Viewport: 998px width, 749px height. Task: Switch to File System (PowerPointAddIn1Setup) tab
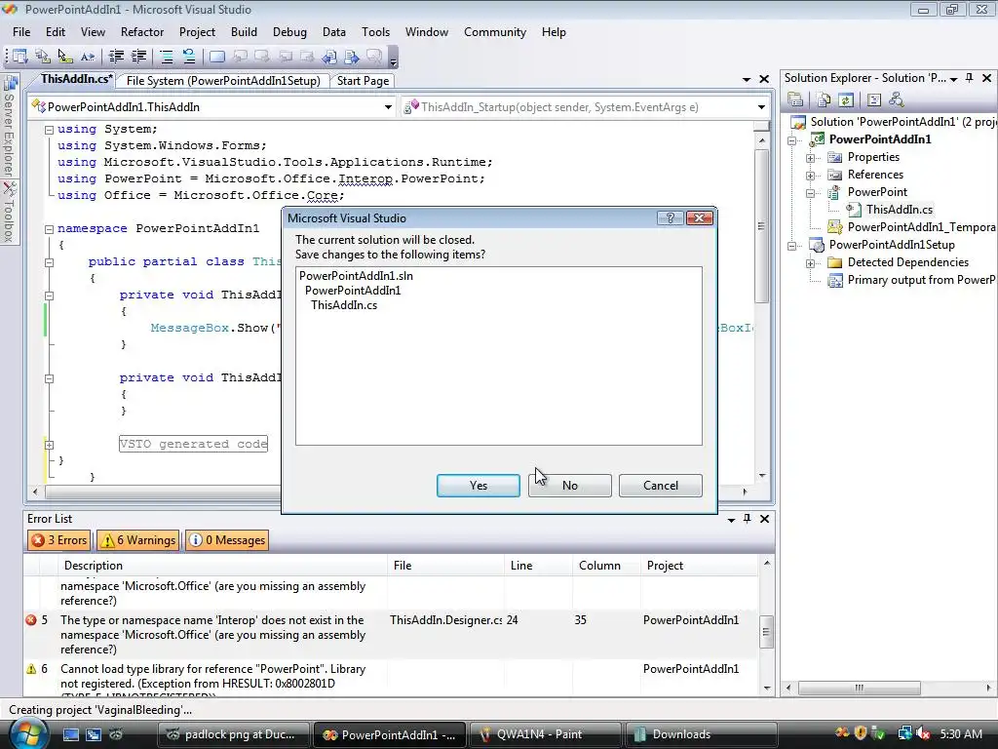point(223,81)
